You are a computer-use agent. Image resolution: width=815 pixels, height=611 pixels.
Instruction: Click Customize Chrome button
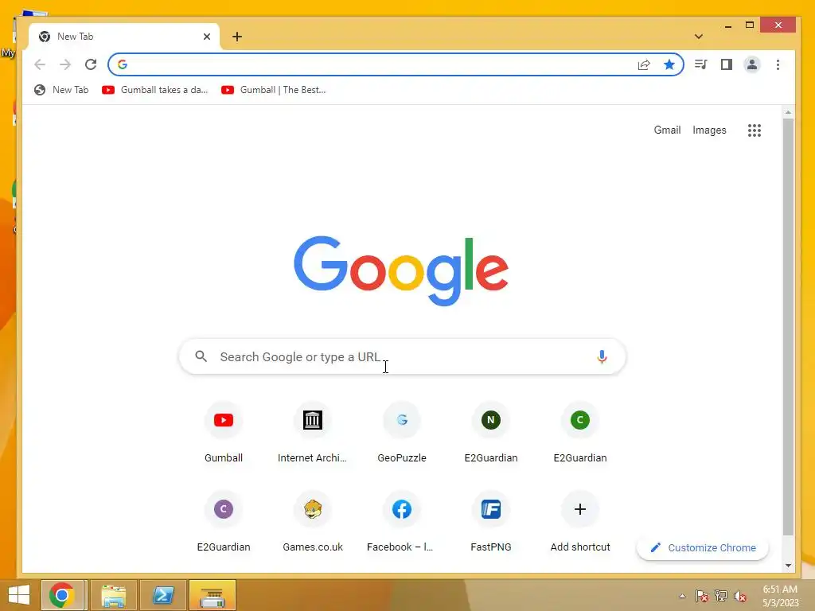[703, 547]
